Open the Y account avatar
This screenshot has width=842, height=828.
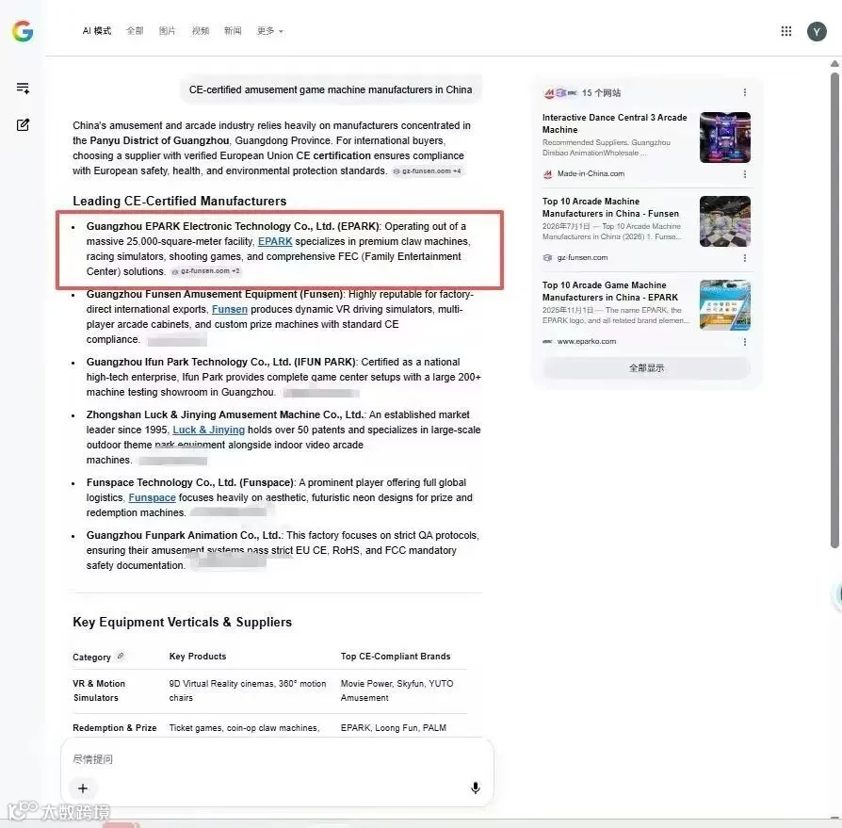[817, 32]
